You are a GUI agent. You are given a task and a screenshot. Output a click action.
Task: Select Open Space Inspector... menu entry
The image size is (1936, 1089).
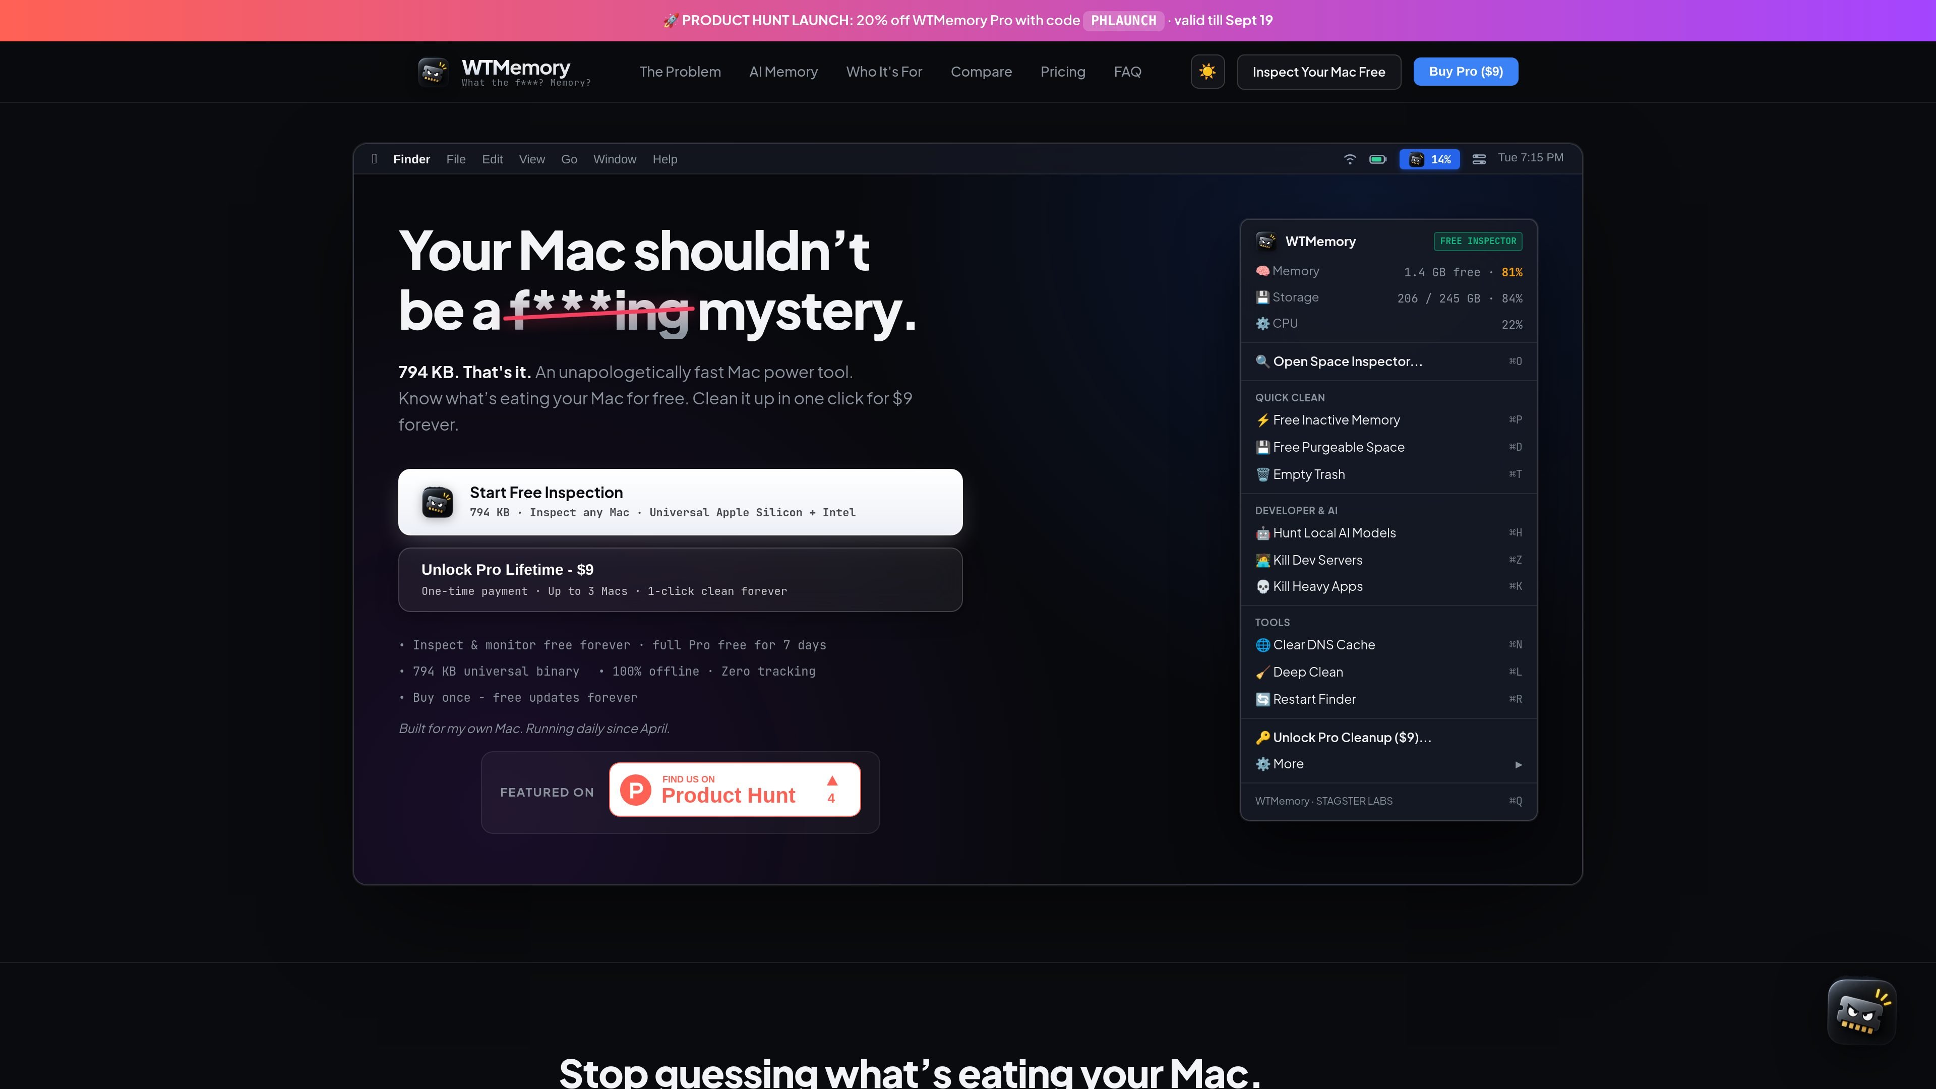pyautogui.click(x=1389, y=361)
